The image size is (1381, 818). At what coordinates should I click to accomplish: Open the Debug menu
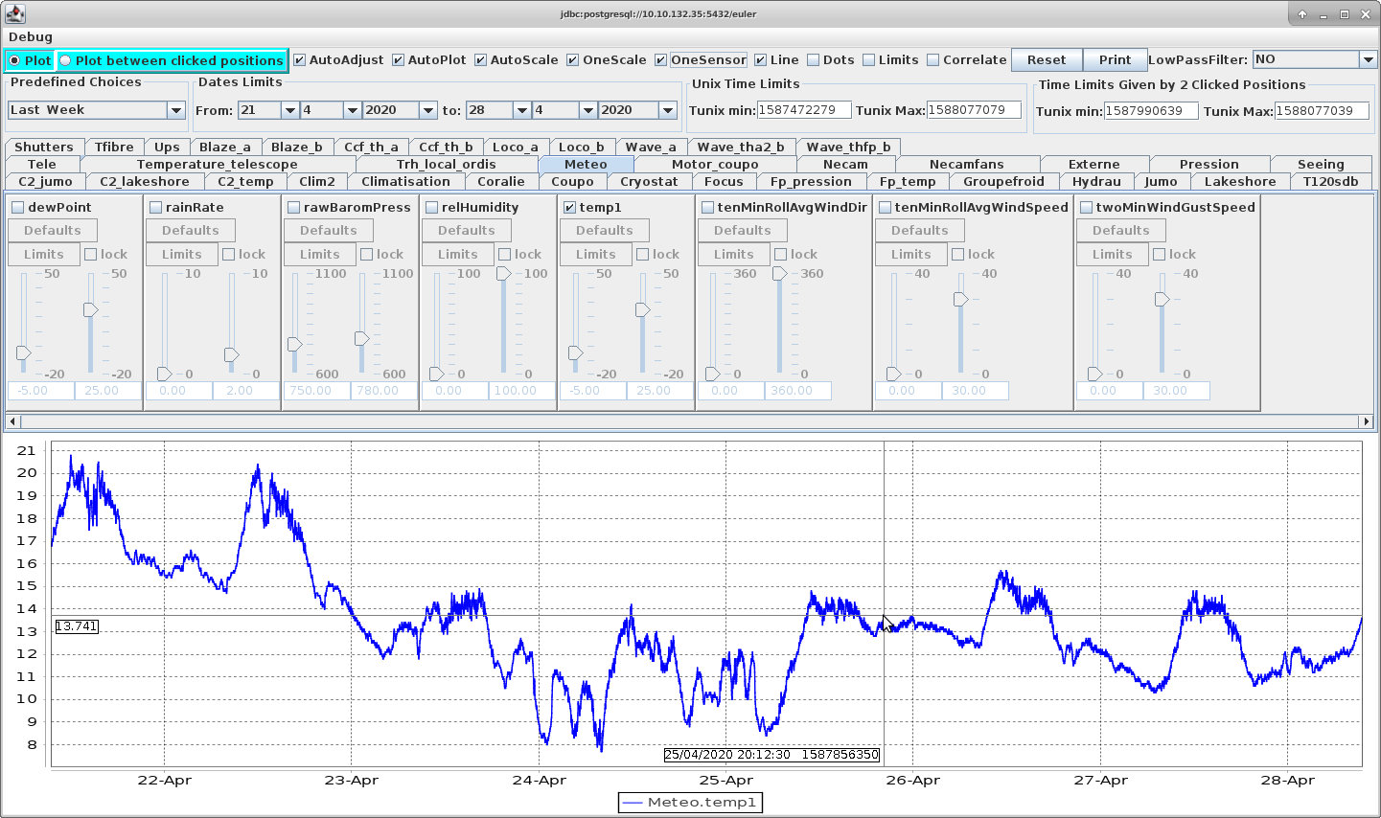[31, 36]
